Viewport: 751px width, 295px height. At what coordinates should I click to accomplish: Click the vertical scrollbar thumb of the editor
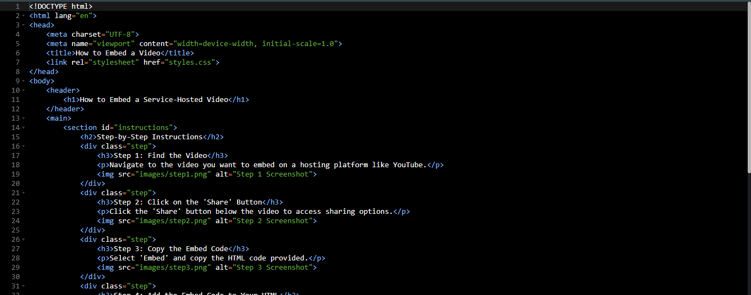click(748, 88)
